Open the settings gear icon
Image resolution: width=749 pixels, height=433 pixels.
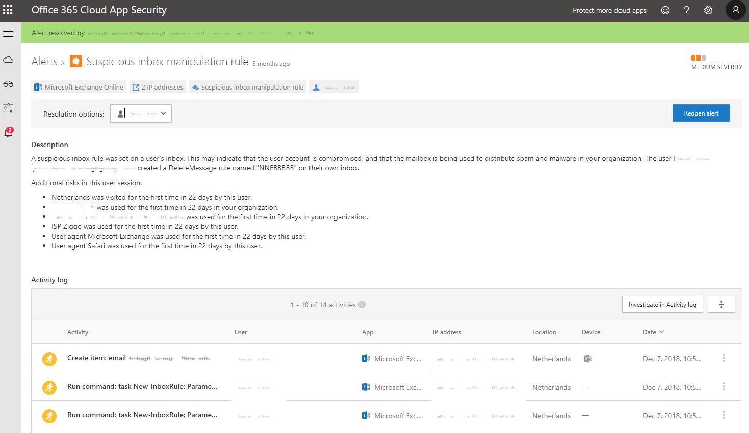[708, 10]
